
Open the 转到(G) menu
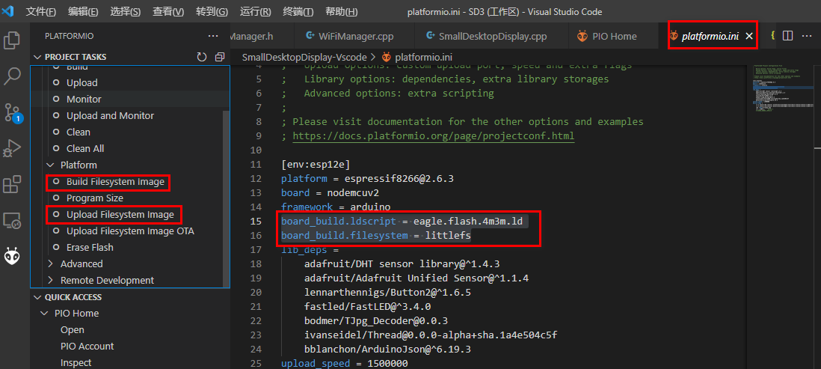tap(212, 11)
